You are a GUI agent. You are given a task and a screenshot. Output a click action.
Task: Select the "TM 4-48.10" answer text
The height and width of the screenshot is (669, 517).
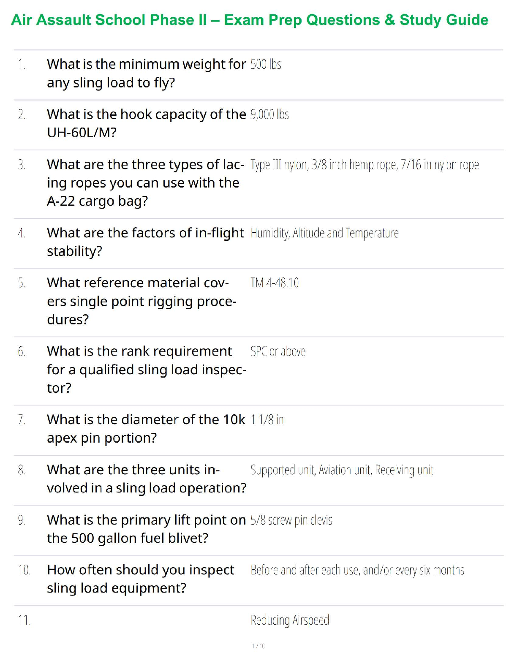275,283
